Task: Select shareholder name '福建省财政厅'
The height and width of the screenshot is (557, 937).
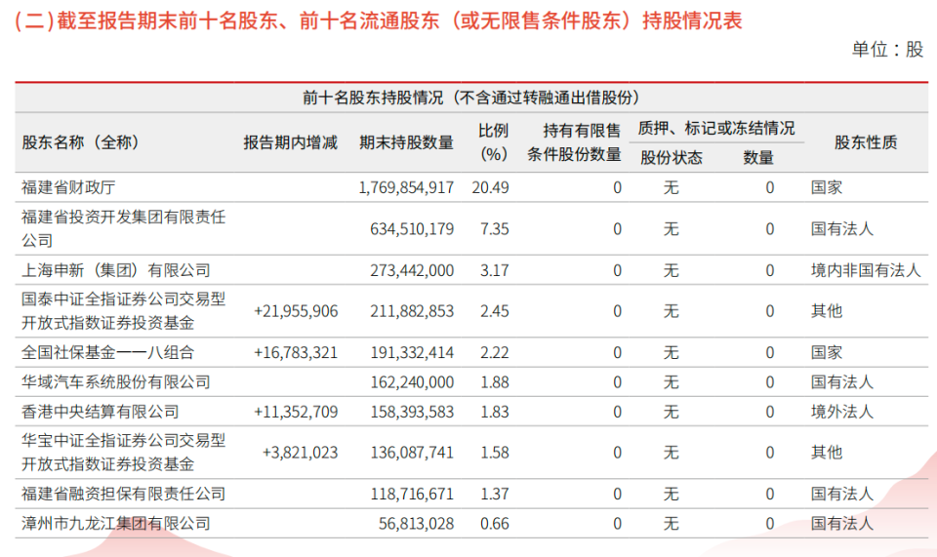Action: (x=68, y=187)
